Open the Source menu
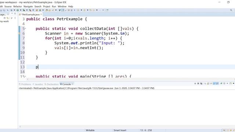Viewport: 235px width, 132px height. pos(8,7)
